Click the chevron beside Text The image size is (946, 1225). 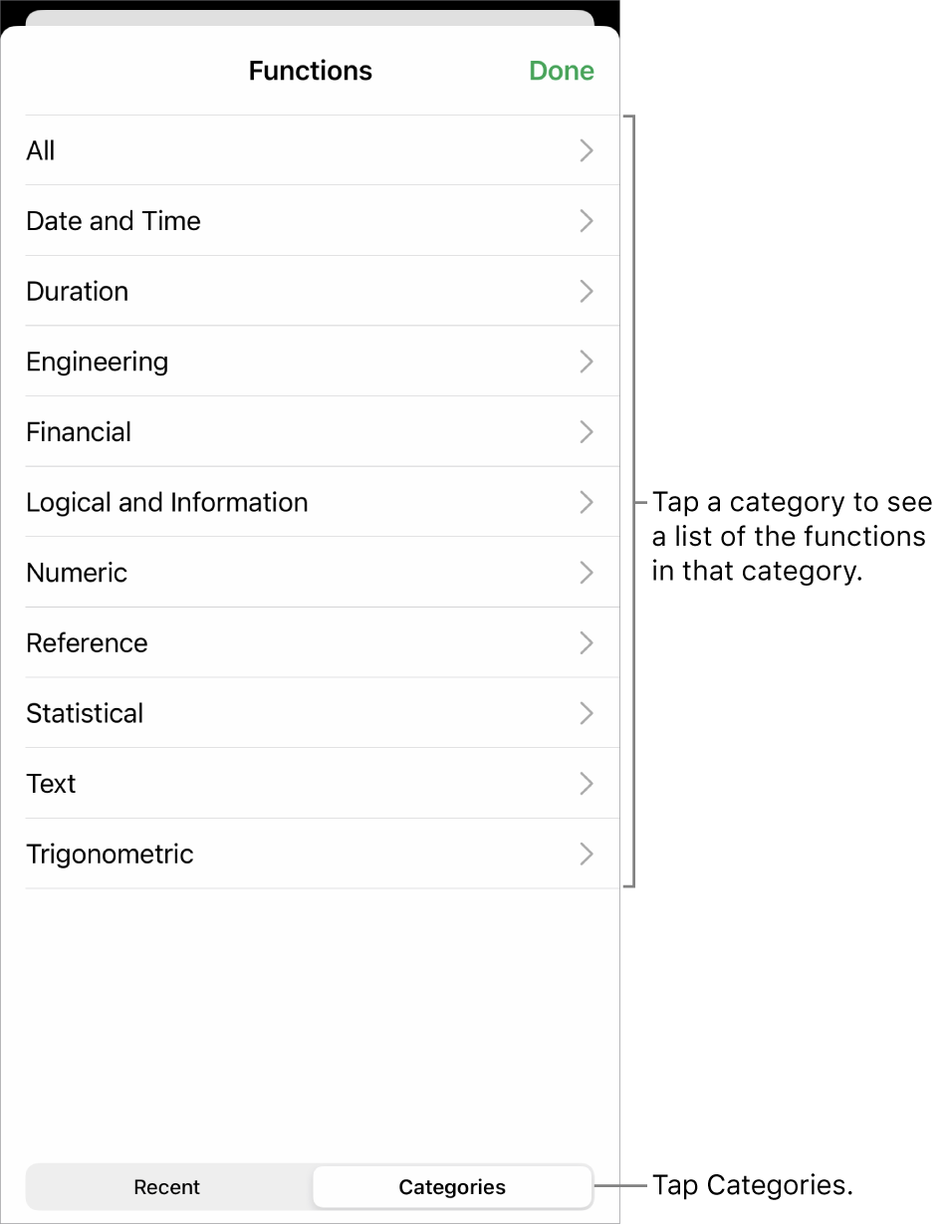click(587, 784)
